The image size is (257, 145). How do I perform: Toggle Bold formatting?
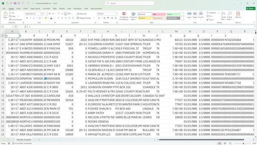[x=27, y=18]
